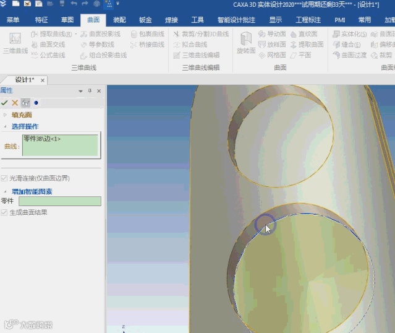Confirm with the green checkmark button
395x333 pixels.
4,103
